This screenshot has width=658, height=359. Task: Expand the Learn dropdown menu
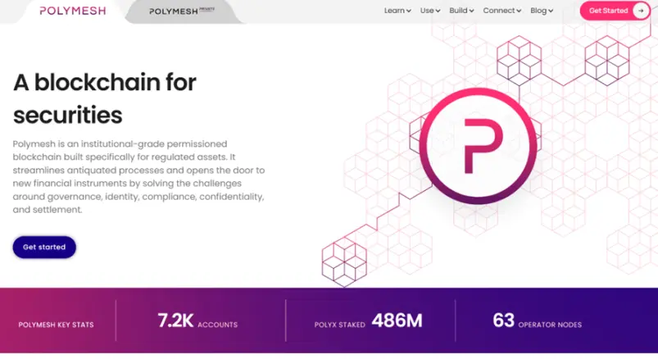[397, 11]
